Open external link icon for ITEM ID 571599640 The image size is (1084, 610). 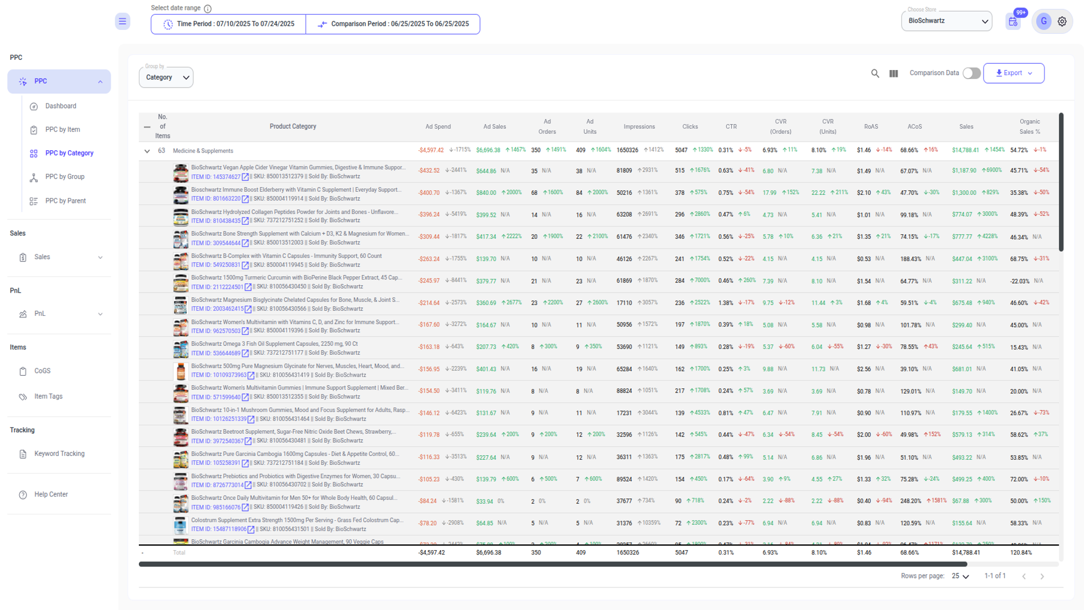pyautogui.click(x=245, y=398)
